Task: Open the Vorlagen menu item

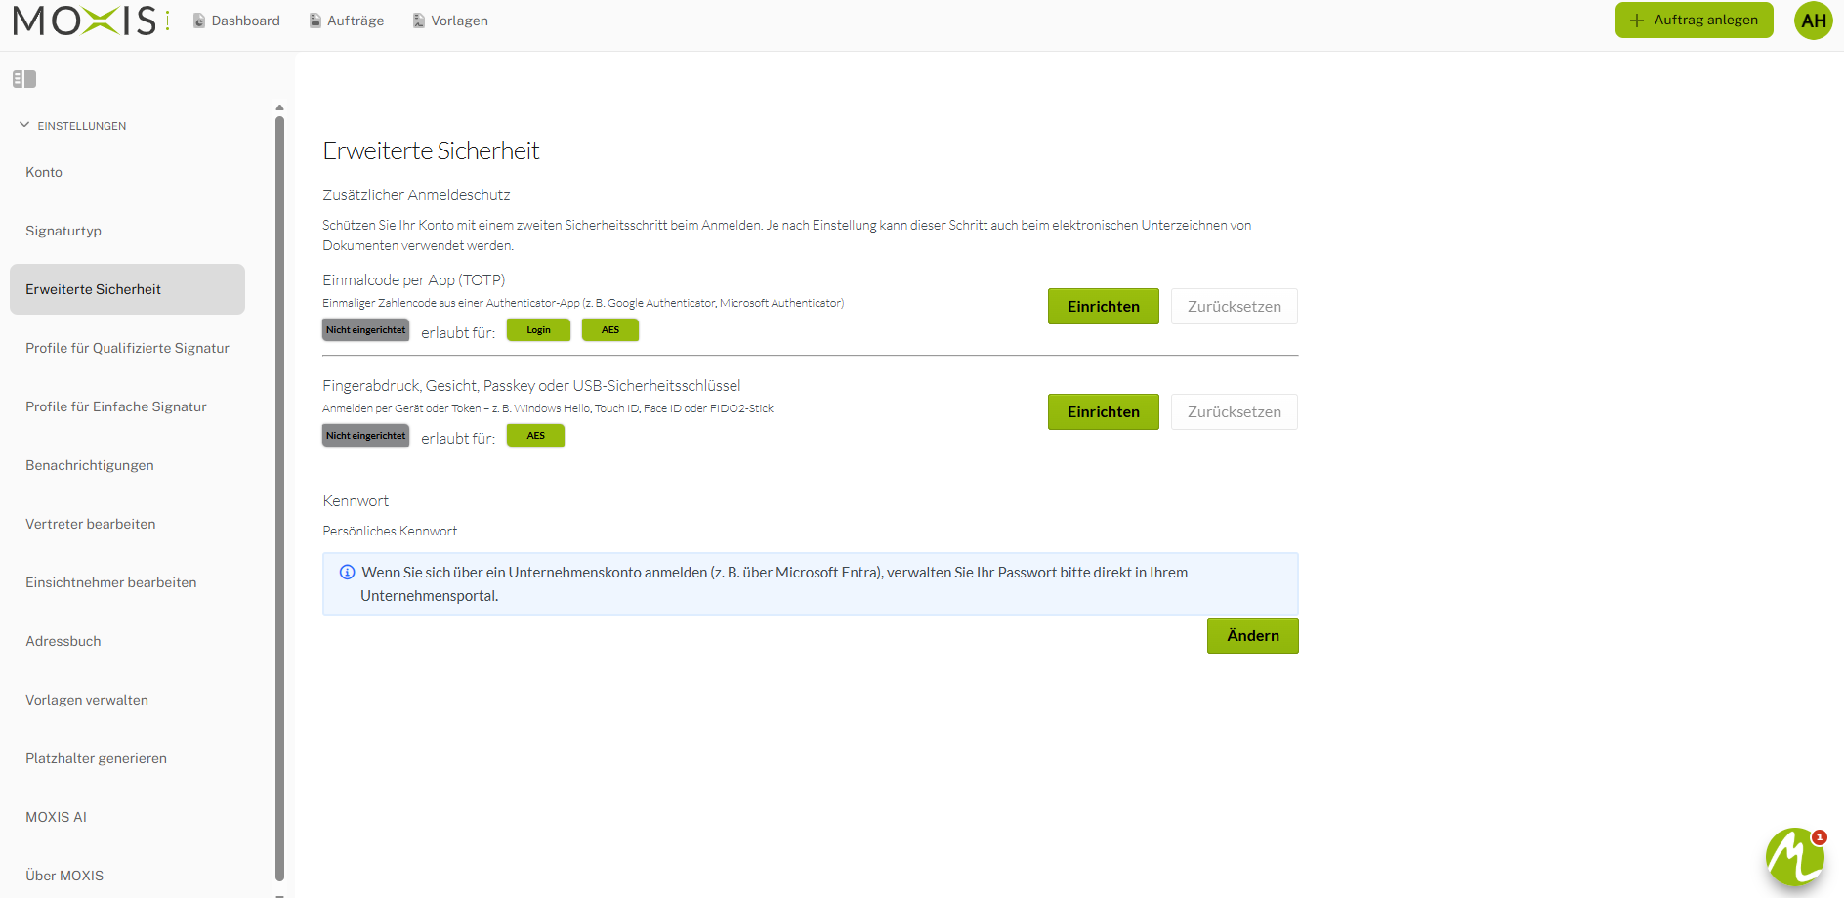Action: click(450, 21)
